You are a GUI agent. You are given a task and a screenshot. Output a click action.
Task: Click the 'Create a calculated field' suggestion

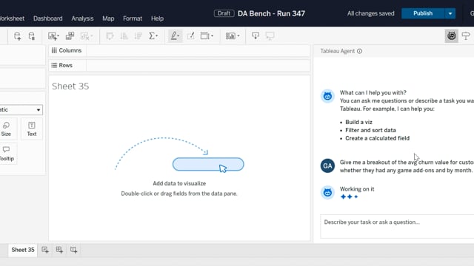[x=377, y=138]
